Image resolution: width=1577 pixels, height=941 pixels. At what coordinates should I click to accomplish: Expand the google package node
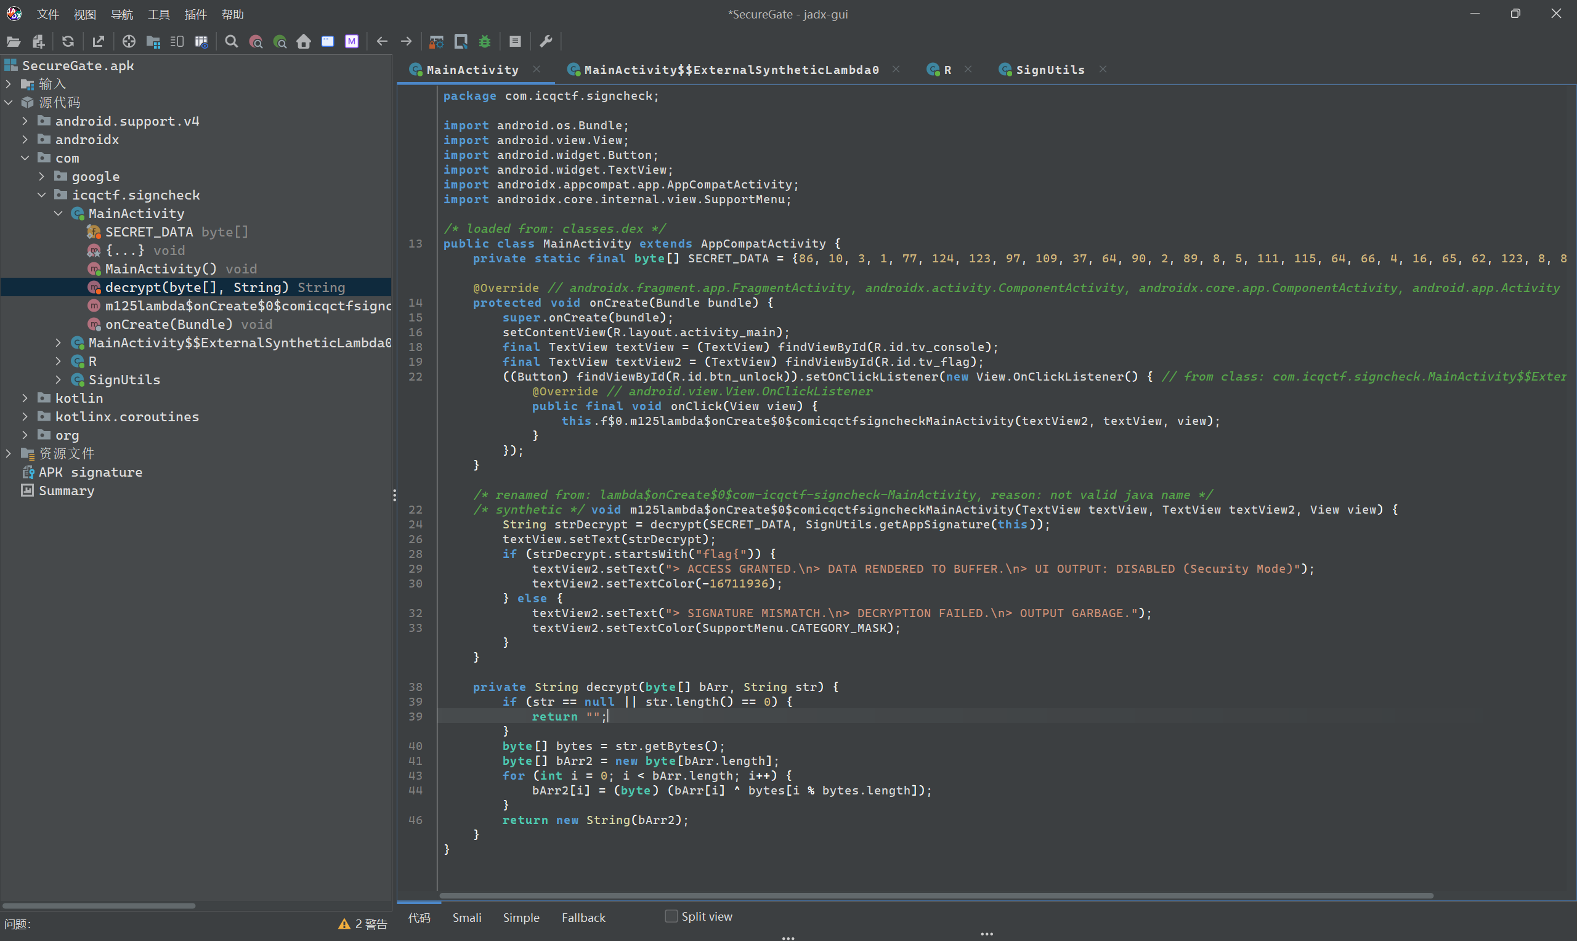(x=41, y=176)
